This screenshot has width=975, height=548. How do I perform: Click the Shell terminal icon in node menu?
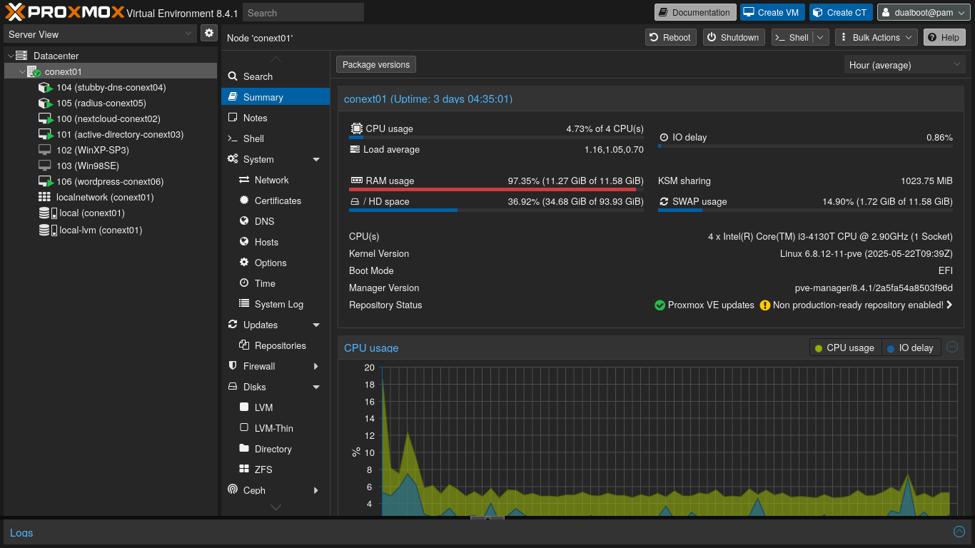233,138
